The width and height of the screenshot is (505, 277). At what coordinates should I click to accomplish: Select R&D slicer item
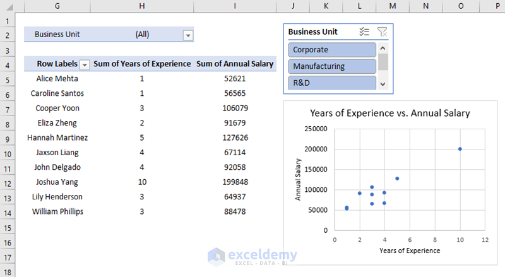pos(332,83)
